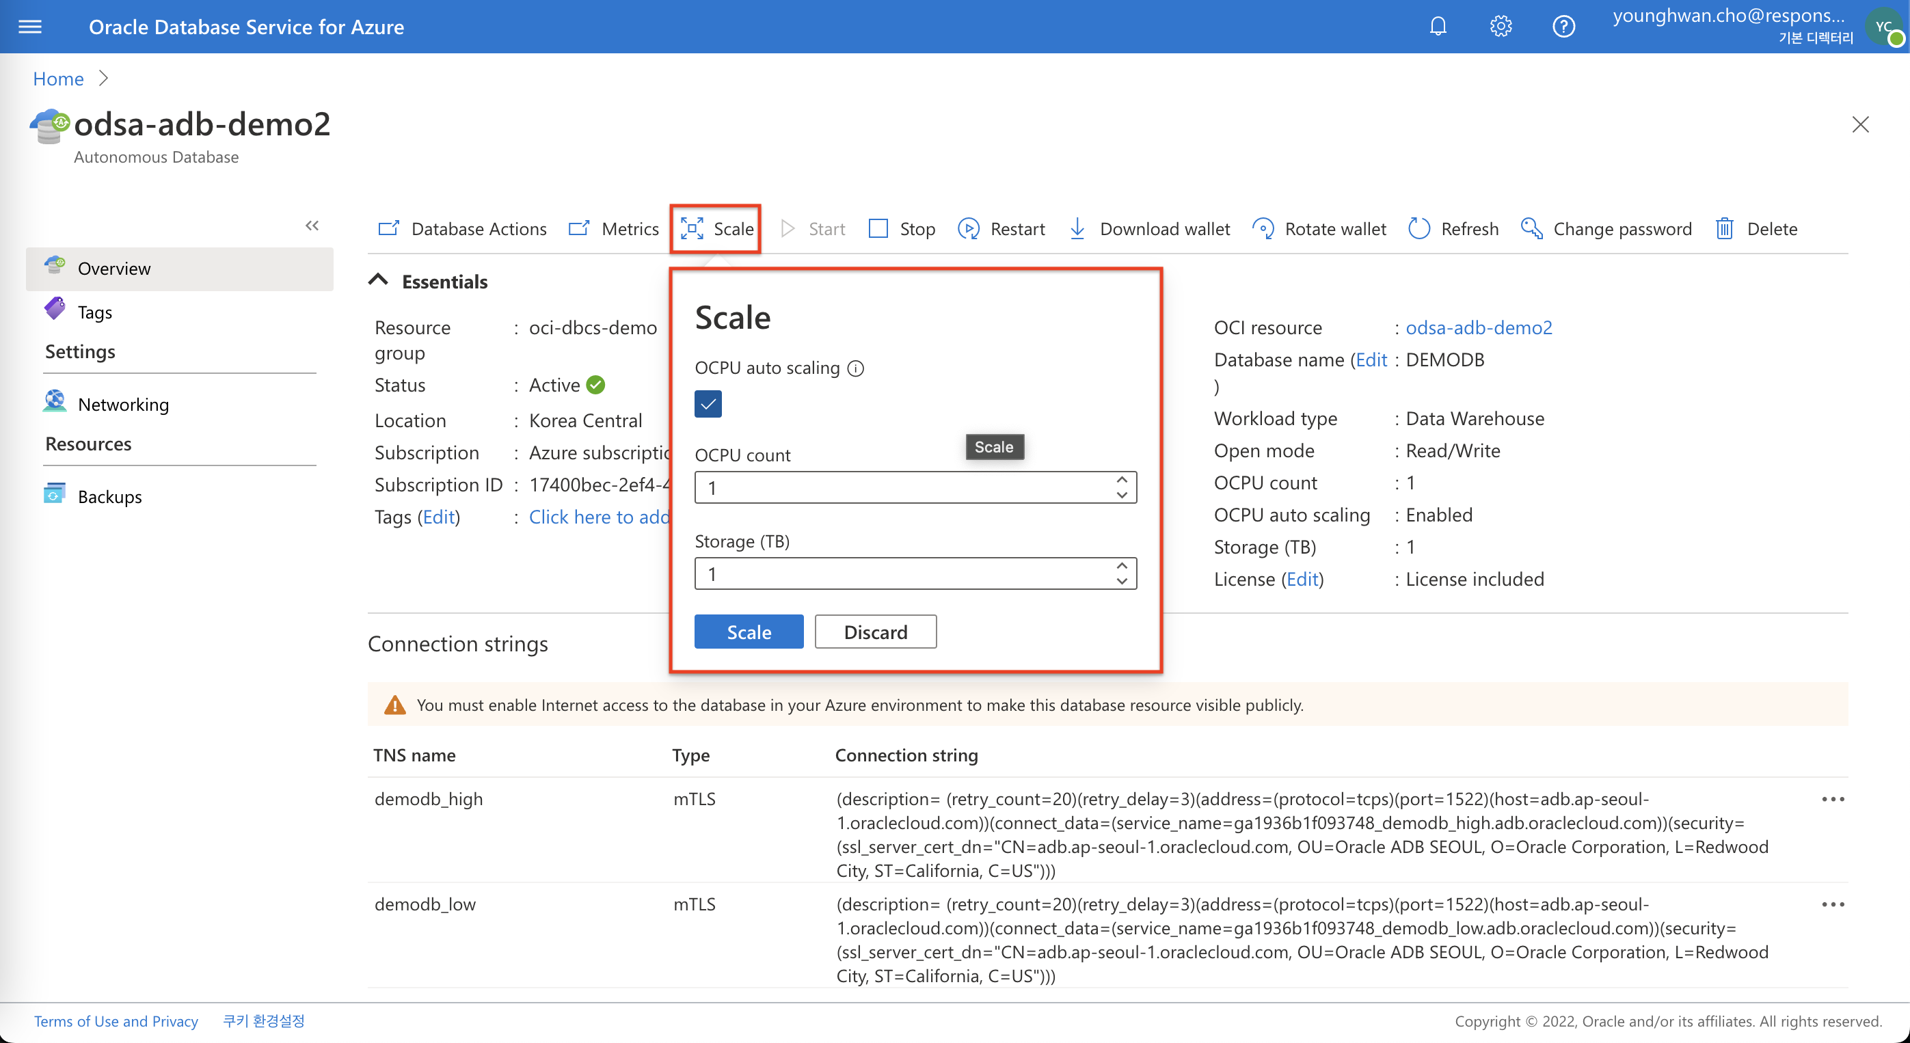Delete the database from toolbar
1910x1043 pixels.
(x=1756, y=229)
